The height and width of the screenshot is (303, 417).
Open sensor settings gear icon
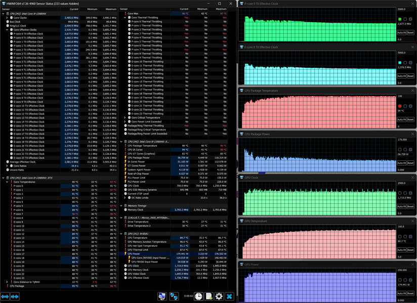[x=219, y=296]
